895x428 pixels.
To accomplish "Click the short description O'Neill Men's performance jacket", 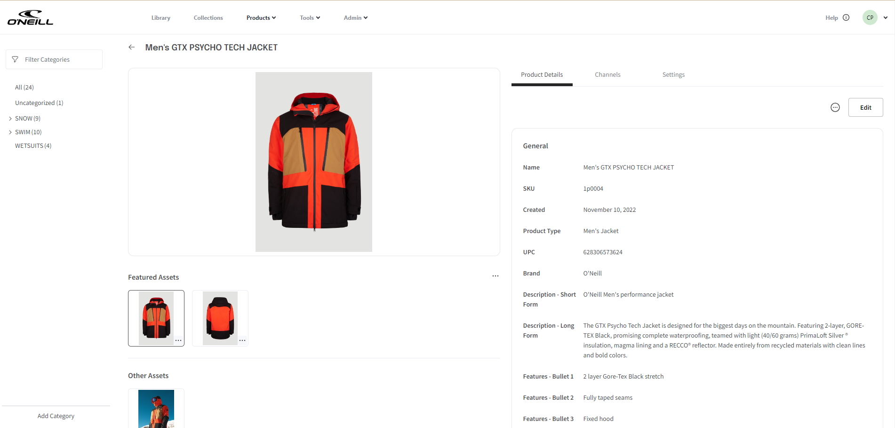I will pos(628,294).
